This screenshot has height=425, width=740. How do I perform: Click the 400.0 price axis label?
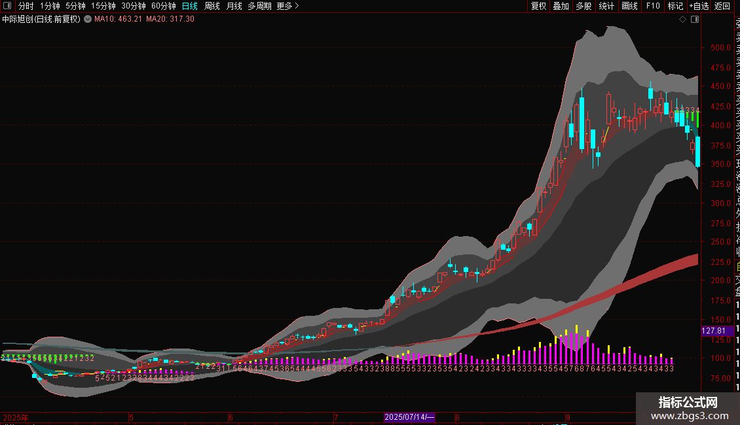(x=720, y=126)
